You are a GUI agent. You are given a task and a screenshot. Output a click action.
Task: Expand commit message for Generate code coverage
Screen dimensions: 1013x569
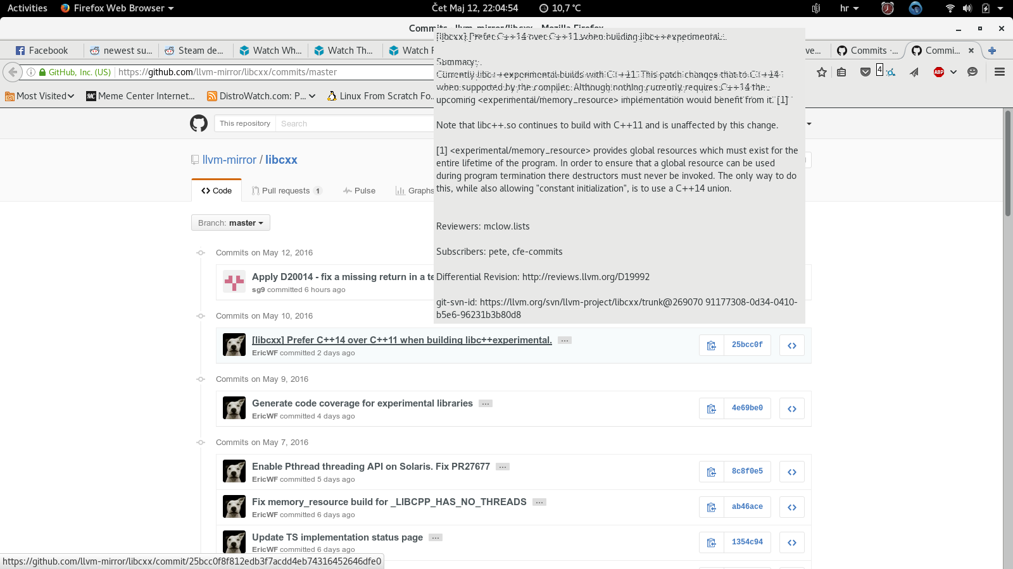point(486,403)
